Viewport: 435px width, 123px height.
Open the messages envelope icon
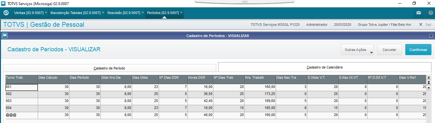[419, 13]
